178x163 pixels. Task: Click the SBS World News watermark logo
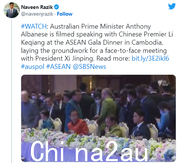pos(164,83)
